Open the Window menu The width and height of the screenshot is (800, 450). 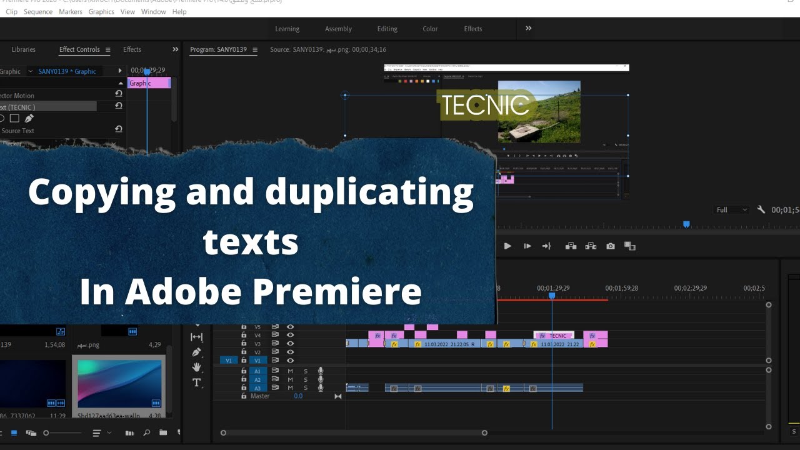coord(154,12)
